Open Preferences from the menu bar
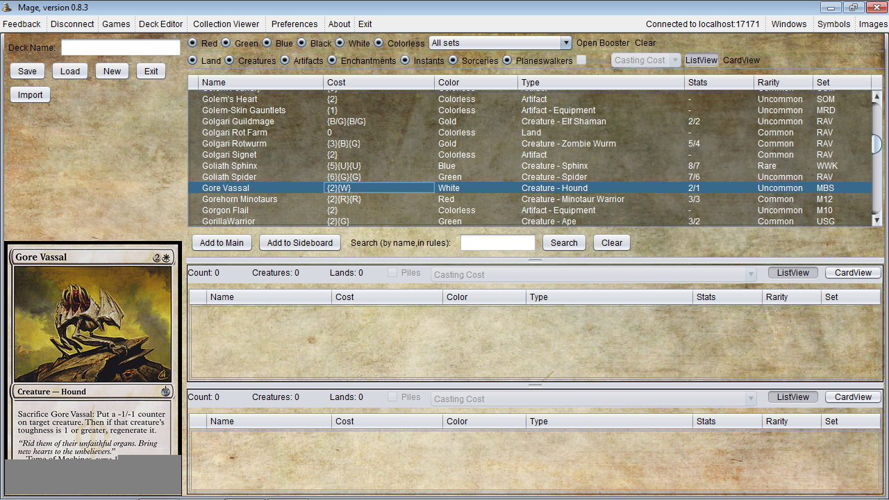The width and height of the screenshot is (889, 500). pos(294,24)
